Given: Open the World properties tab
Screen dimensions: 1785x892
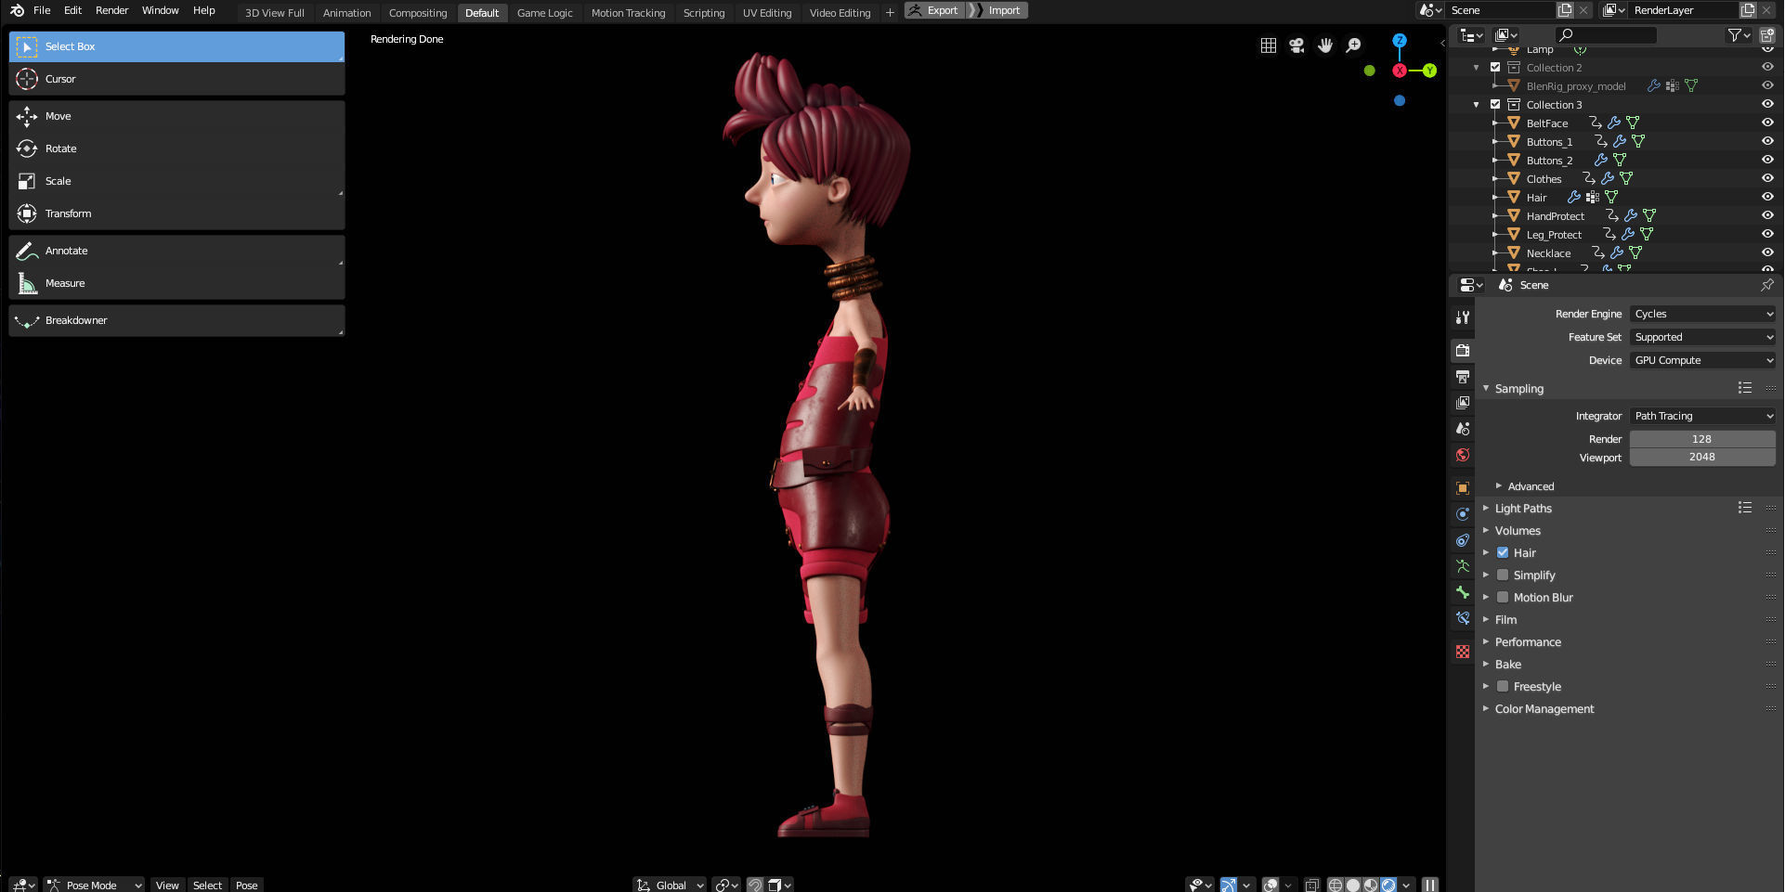Looking at the screenshot, I should [1463, 455].
